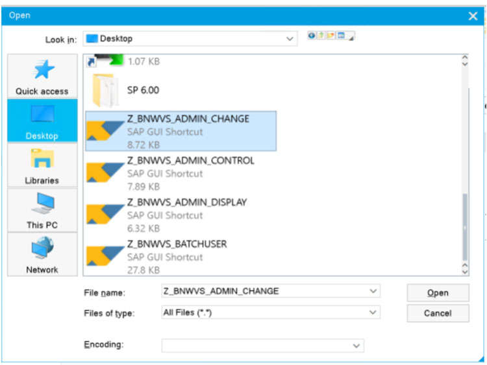This screenshot has height=365, width=487.
Task: Open the View menu icon
Action: [x=342, y=36]
